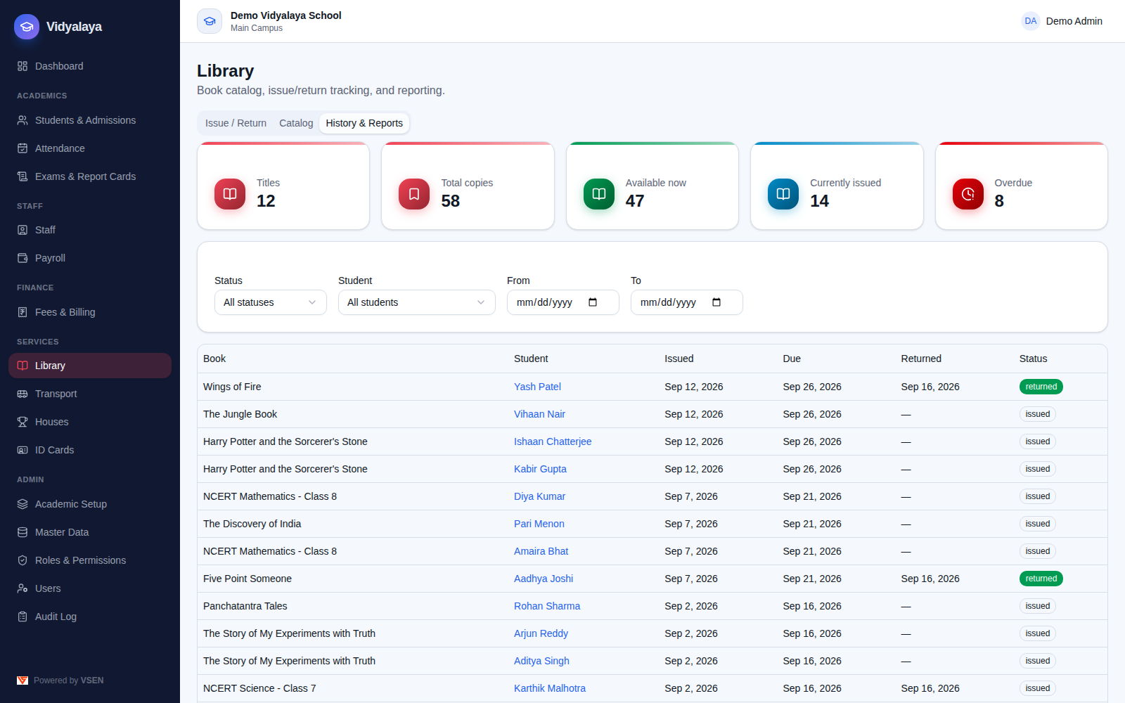
Task: Open Rohan Sharma student link
Action: (547, 606)
